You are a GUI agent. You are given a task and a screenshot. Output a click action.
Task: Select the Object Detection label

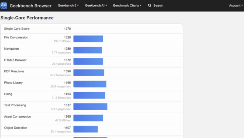point(16,128)
